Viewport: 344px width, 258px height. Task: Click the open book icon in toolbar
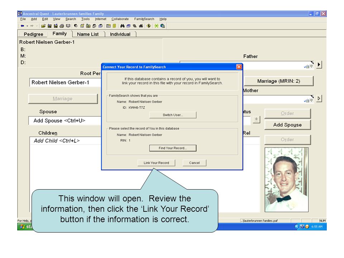point(68,26)
